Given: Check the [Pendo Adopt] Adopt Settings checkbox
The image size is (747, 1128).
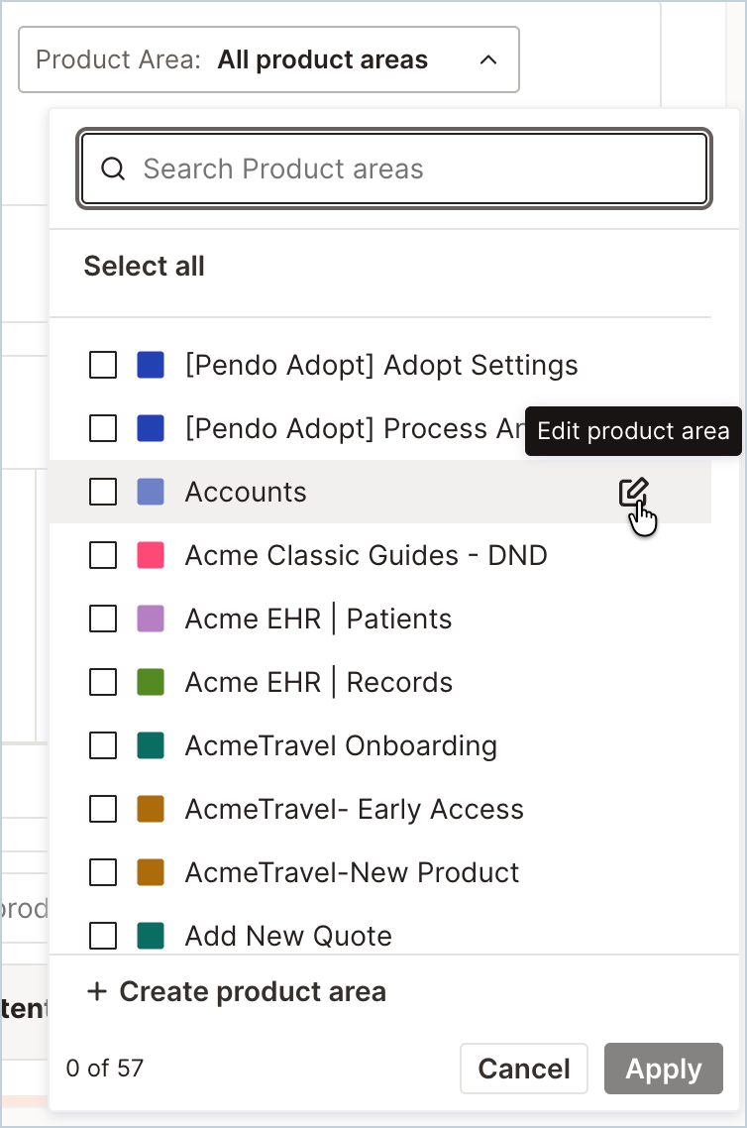Looking at the screenshot, I should pyautogui.click(x=103, y=365).
